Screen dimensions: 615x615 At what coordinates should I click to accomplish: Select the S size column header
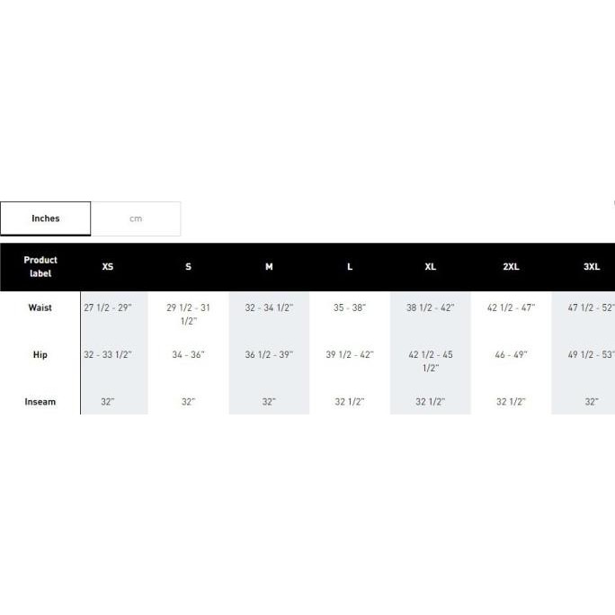pos(188,267)
